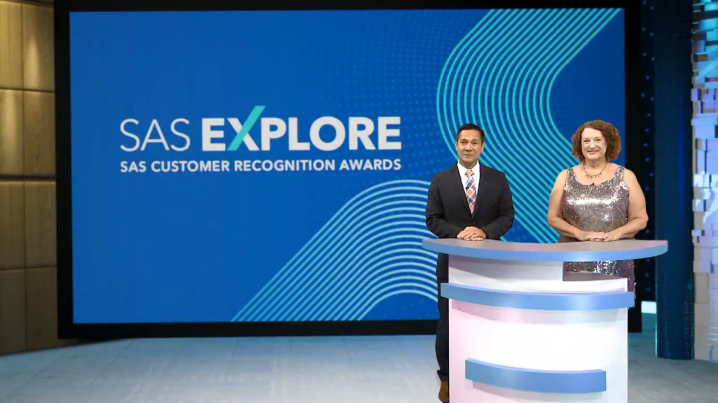Click the word EXPLORE on the screen
Image resolution: width=718 pixels, height=403 pixels.
click(x=301, y=133)
